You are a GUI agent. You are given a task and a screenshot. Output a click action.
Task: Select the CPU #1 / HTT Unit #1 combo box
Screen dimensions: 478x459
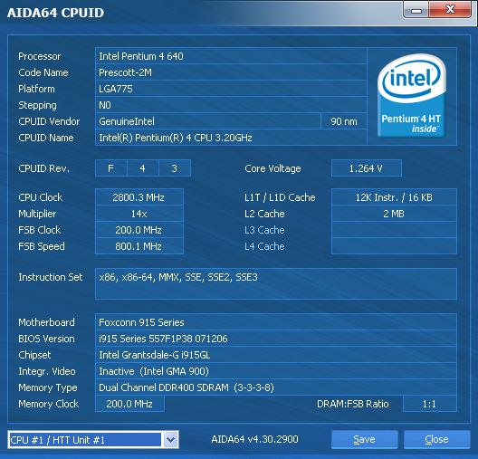pos(93,439)
